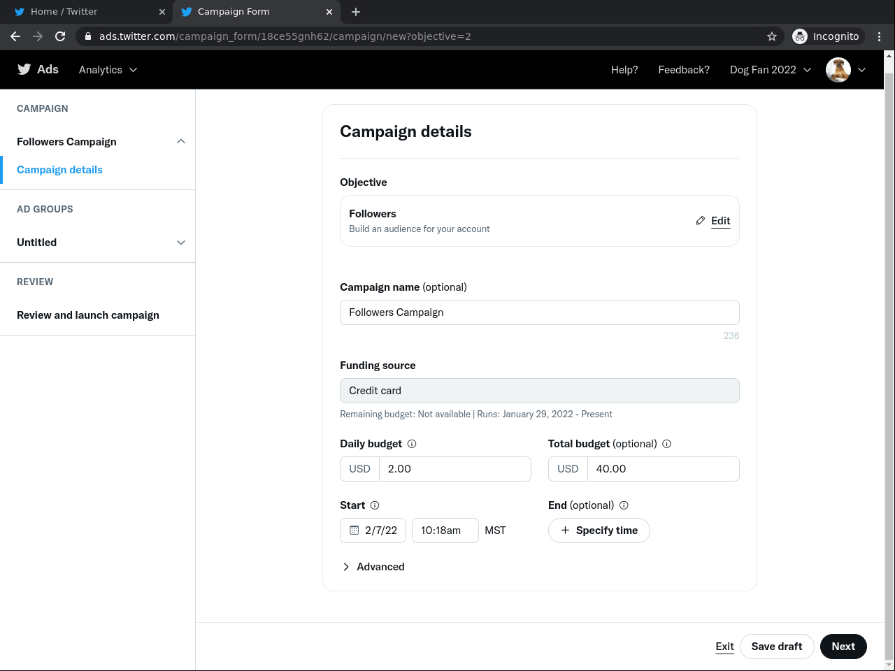Click the Twitter Ads bird logo
Image resolution: width=895 pixels, height=671 pixels.
24,69
